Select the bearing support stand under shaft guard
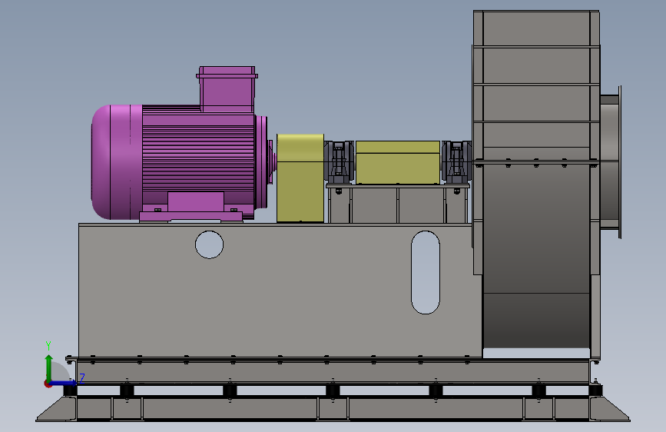The image size is (666, 432). pyautogui.click(x=398, y=204)
